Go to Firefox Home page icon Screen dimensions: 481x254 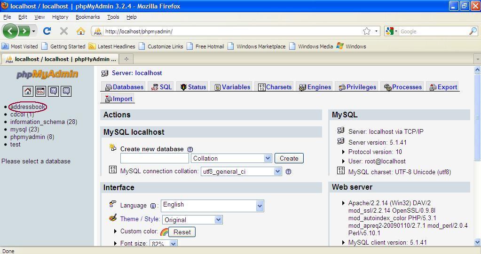(x=81, y=31)
